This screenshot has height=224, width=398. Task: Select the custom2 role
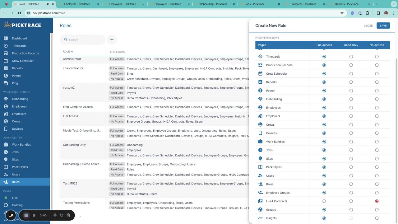point(69,87)
